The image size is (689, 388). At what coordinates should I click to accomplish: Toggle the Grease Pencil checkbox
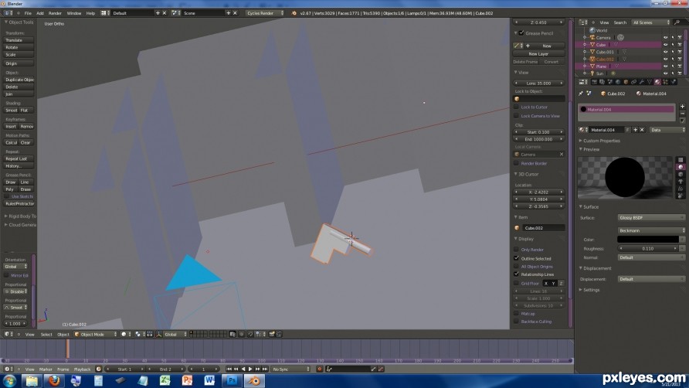521,33
